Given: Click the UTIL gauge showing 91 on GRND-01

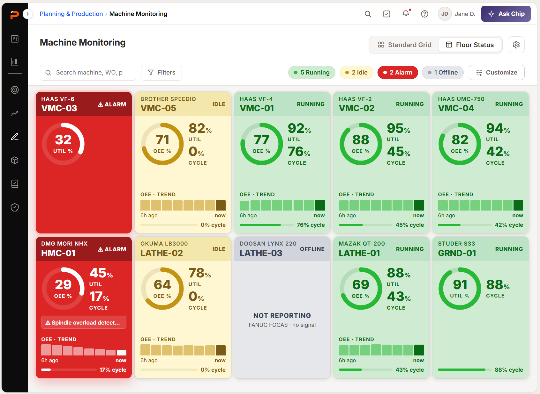Looking at the screenshot, I should click(x=460, y=289).
